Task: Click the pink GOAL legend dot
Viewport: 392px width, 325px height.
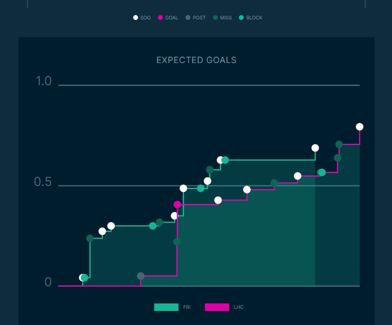Action: tap(160, 18)
